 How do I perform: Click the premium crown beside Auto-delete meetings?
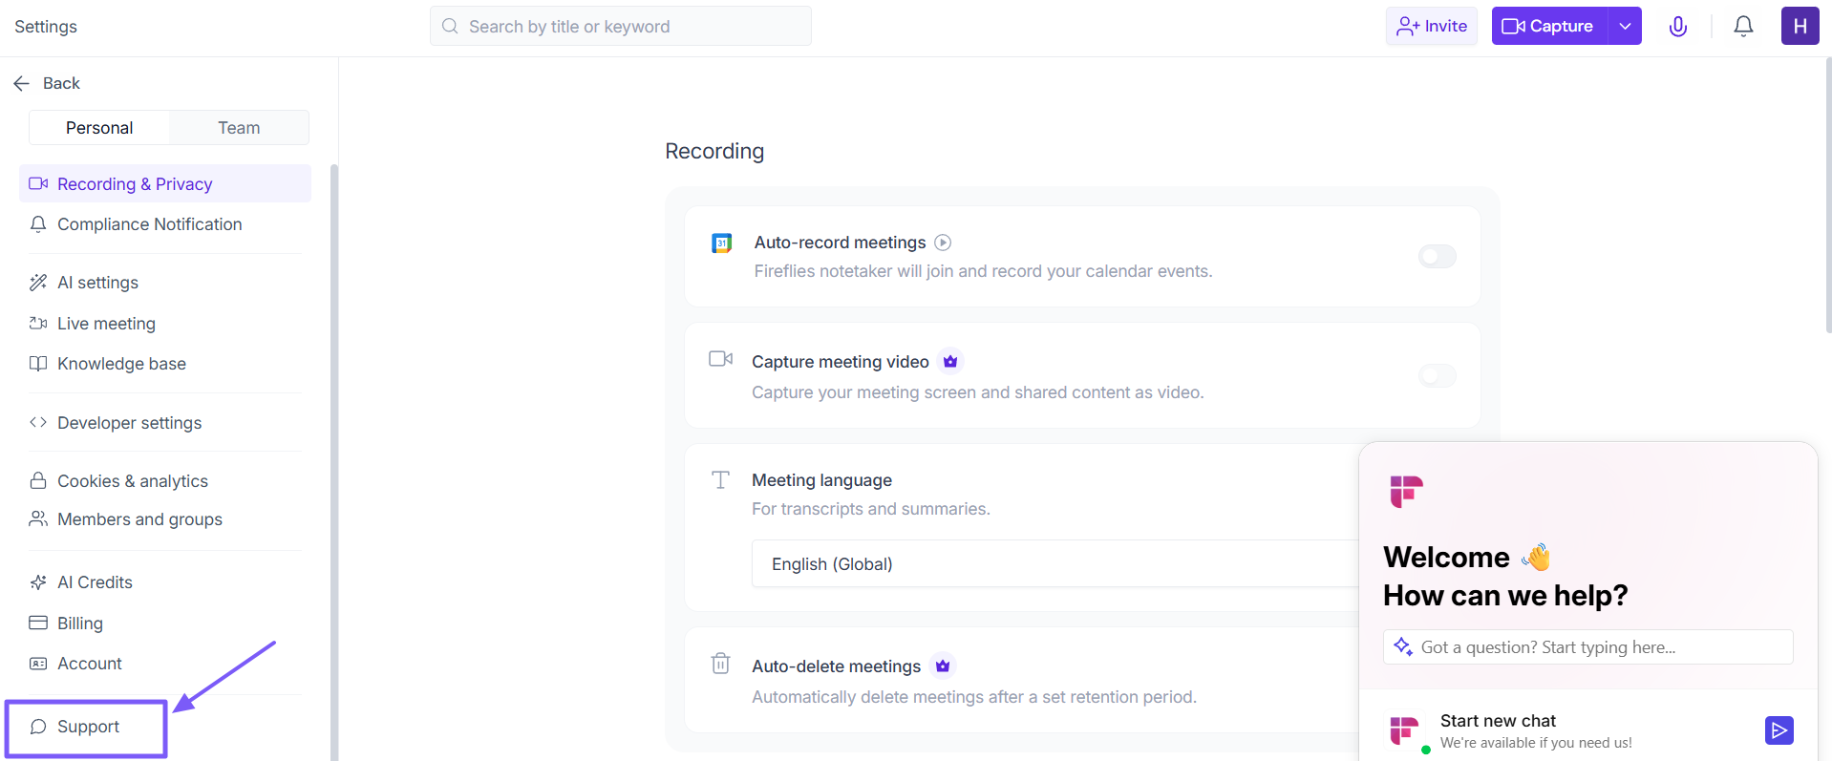pyautogui.click(x=943, y=666)
